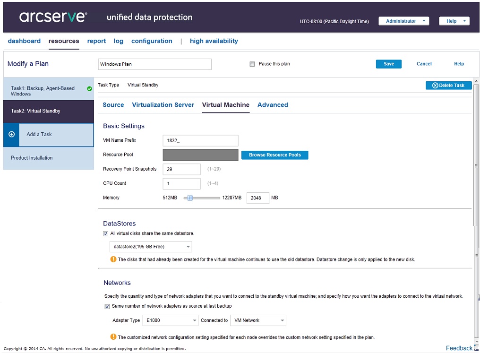This screenshot has width=480, height=353.
Task: Click Browse Resource Pools button
Action: [274, 155]
